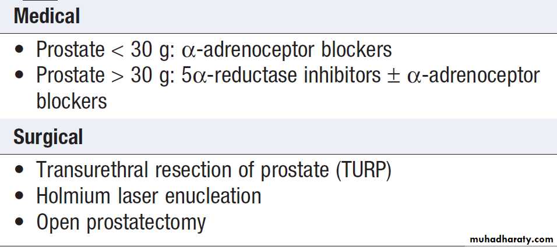Click the muhadharaty.com watermark link
This screenshot has height=247, width=557.
(x=510, y=239)
